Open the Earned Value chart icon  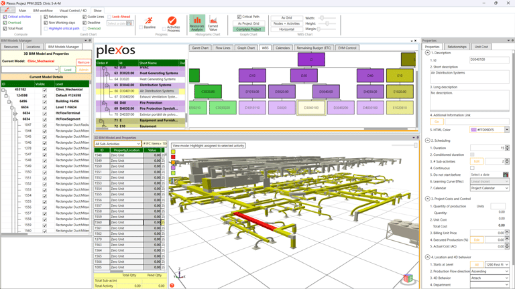[x=213, y=23]
